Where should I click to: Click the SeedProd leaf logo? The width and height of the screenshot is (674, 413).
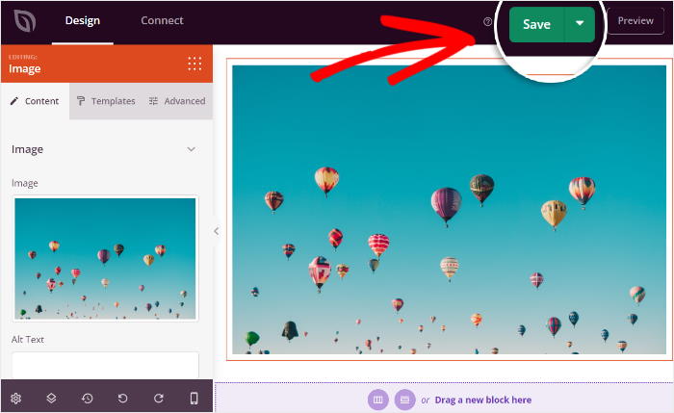[x=24, y=21]
